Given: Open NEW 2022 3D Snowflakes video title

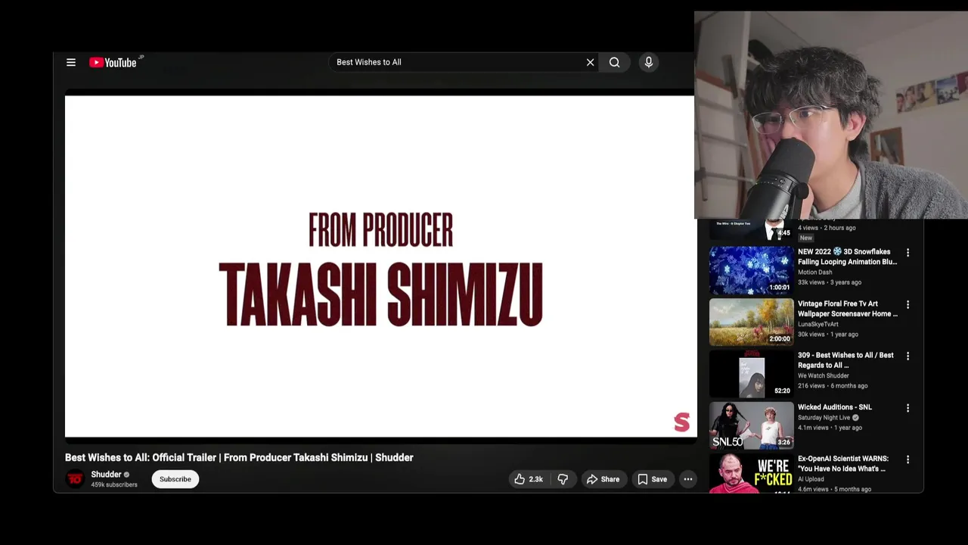Looking at the screenshot, I should 847,257.
